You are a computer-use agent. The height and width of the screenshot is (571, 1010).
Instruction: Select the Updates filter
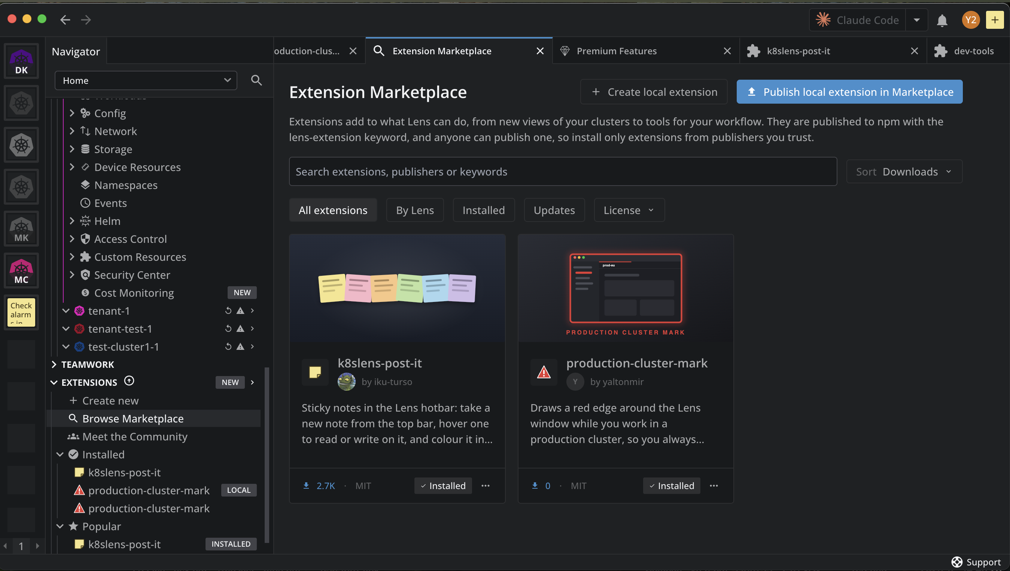click(x=554, y=210)
